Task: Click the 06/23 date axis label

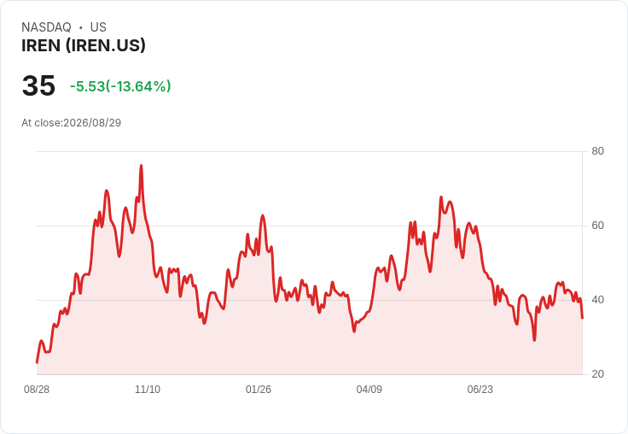Action: tap(480, 390)
